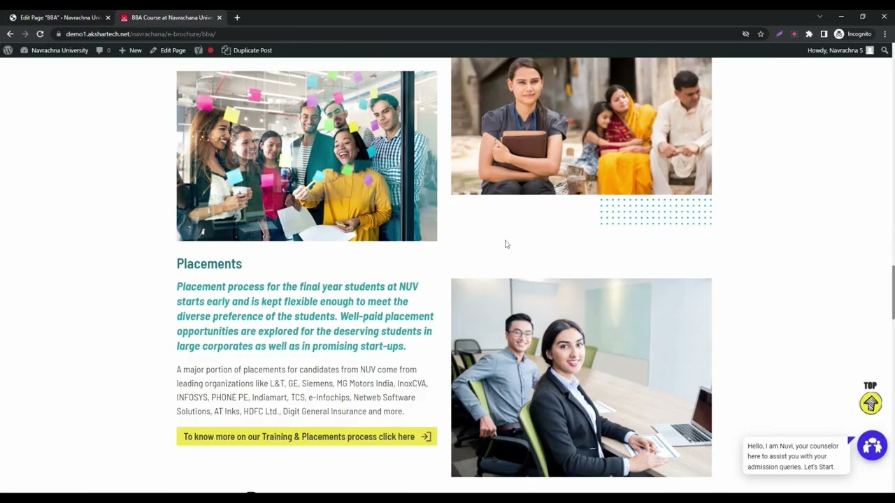Toggle the browser side panel icon
895x503 pixels.
point(824,34)
